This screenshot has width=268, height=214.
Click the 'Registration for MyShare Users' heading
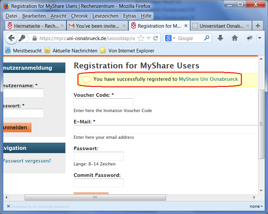point(136,65)
